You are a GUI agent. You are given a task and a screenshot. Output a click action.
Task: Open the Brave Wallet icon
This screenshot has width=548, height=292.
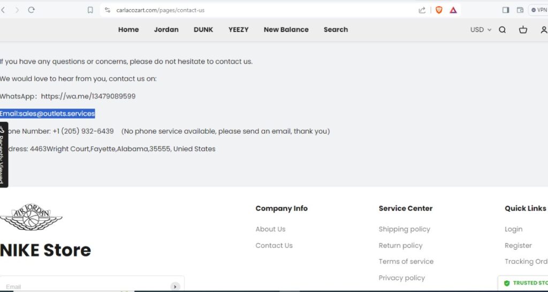point(520,10)
